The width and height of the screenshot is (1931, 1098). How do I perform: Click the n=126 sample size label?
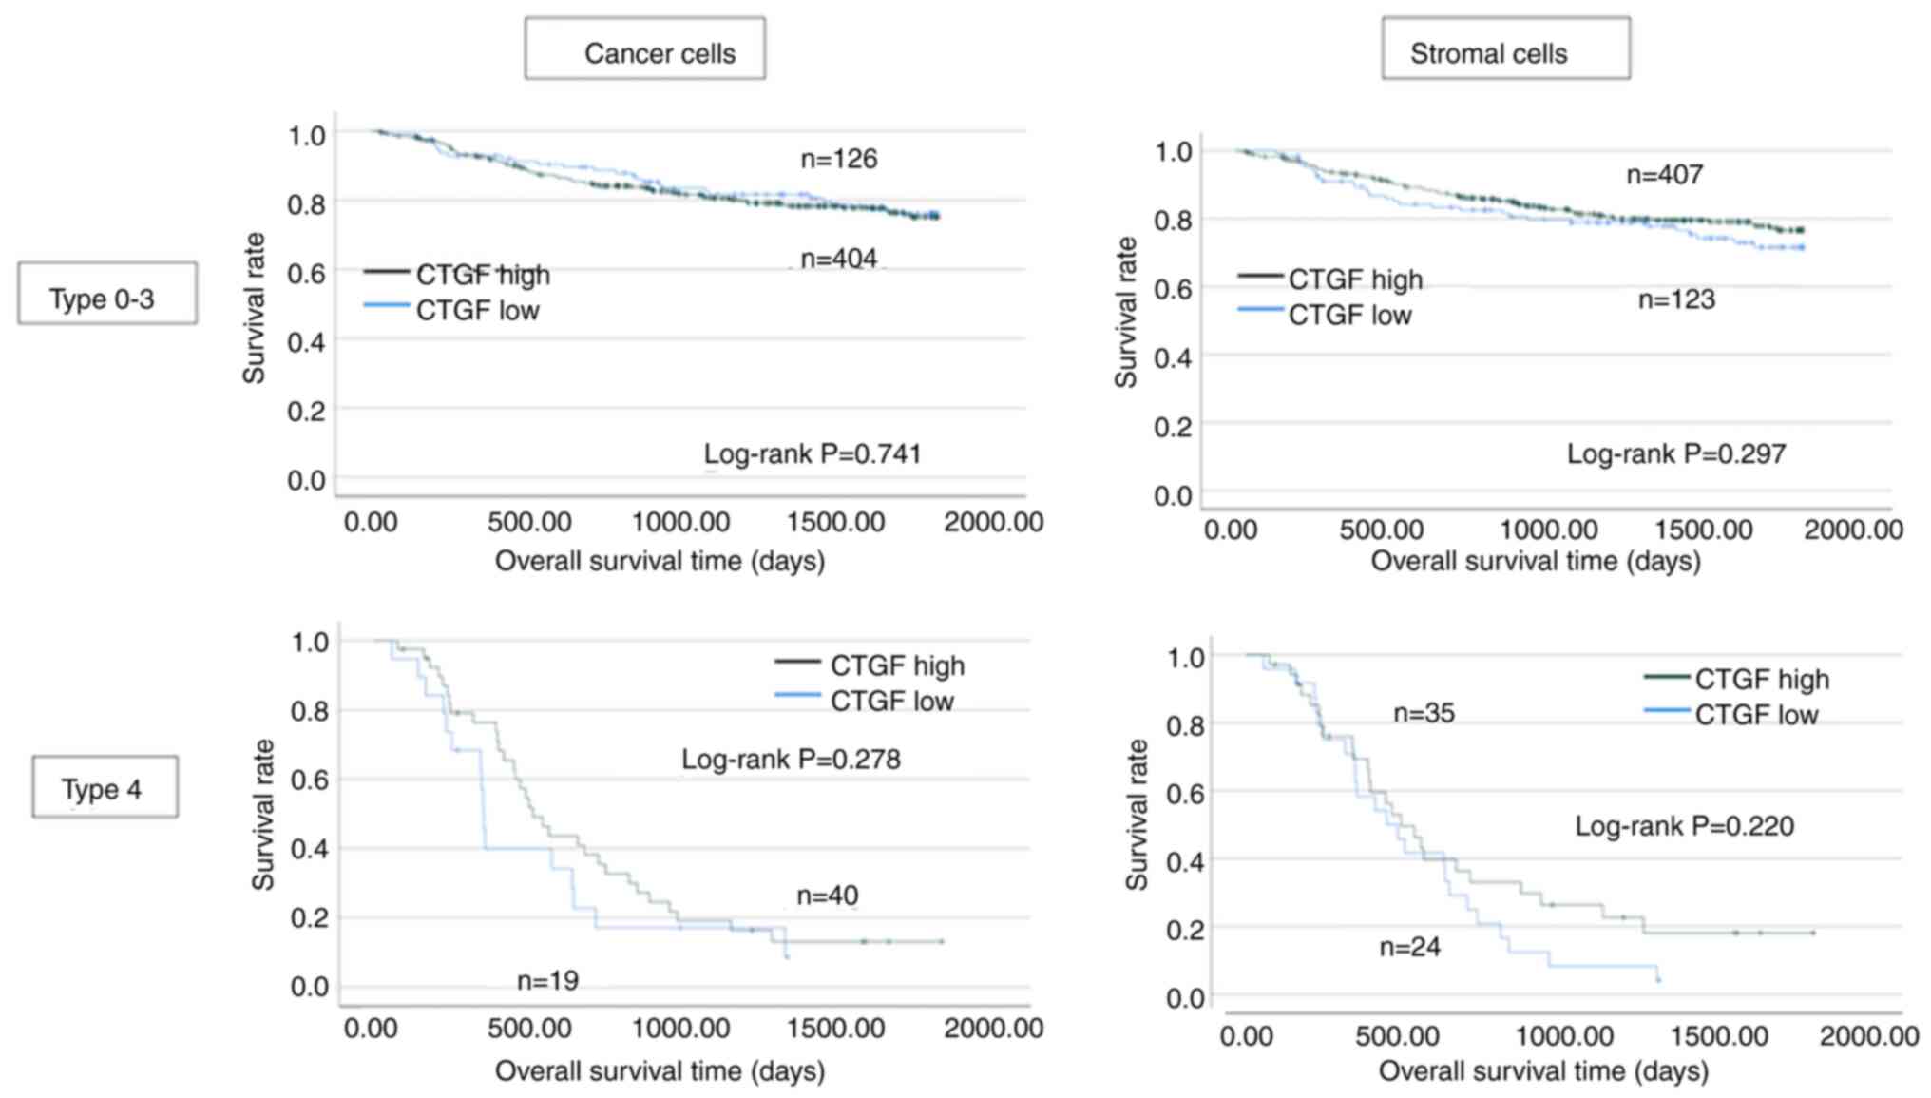[x=838, y=159]
